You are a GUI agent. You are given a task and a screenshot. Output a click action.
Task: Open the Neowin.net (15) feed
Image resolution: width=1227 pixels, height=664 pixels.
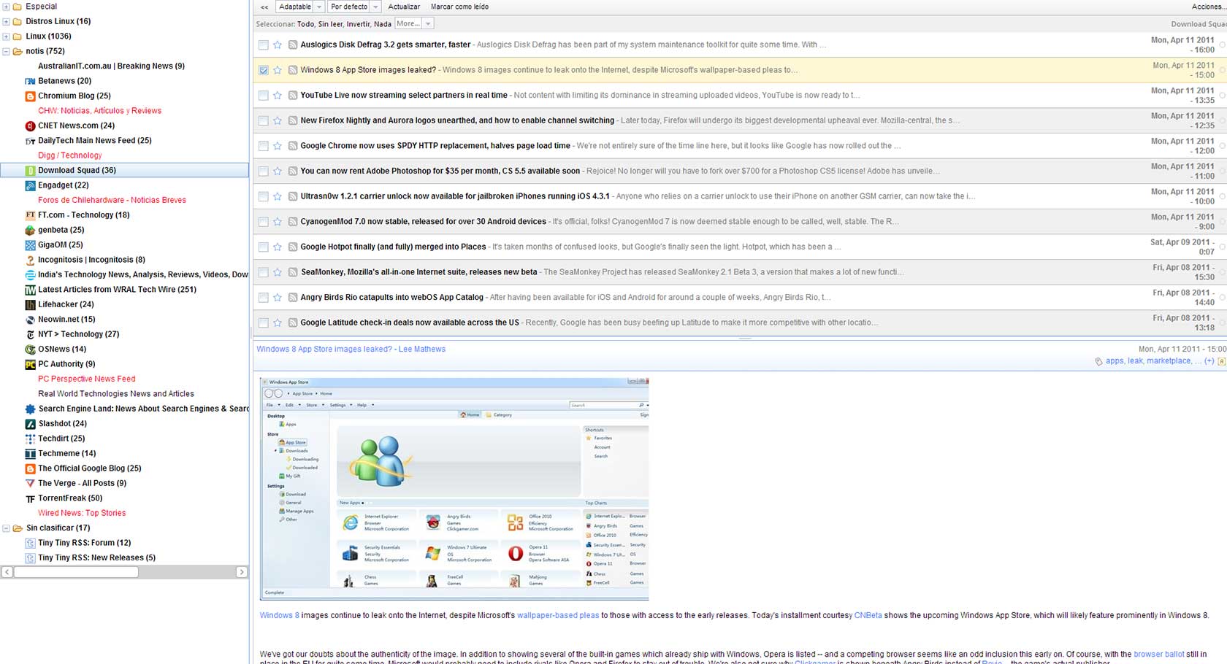[66, 320]
